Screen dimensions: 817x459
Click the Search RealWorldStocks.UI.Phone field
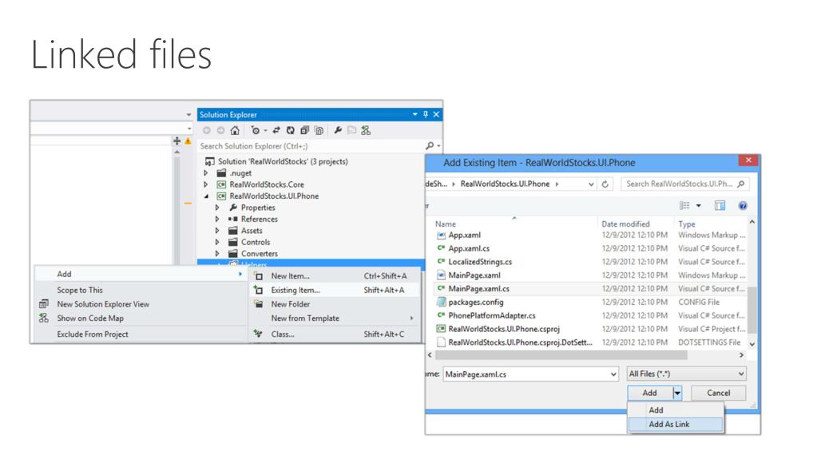click(685, 184)
